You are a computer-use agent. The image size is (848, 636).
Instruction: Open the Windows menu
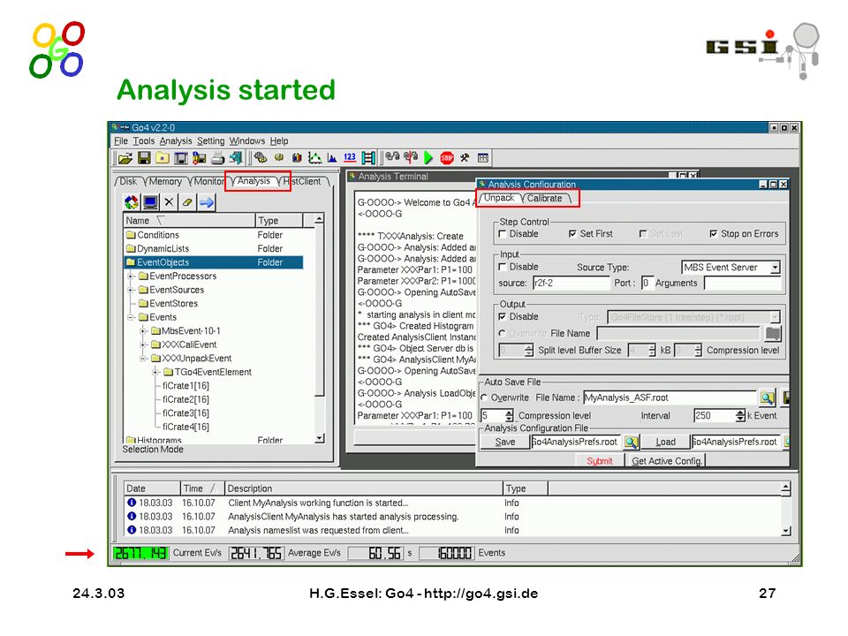click(x=247, y=141)
